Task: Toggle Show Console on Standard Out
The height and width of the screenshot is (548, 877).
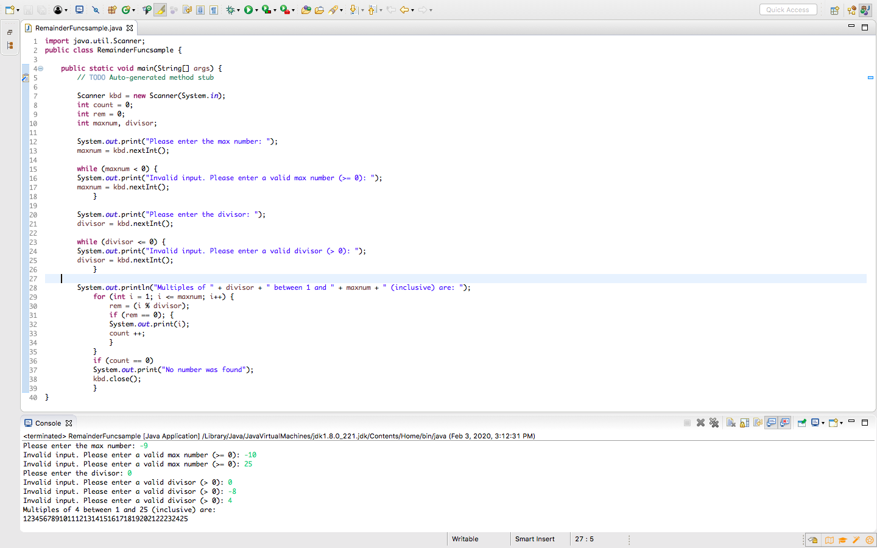Action: [x=771, y=423]
